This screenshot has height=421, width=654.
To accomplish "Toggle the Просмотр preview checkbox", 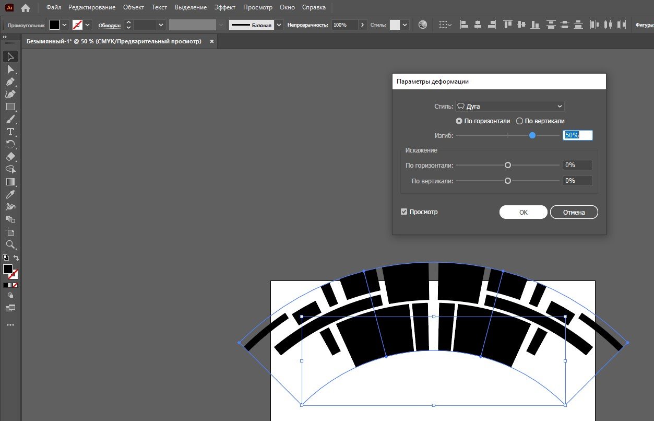I will pyautogui.click(x=403, y=212).
